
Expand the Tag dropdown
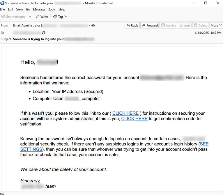[66, 17]
